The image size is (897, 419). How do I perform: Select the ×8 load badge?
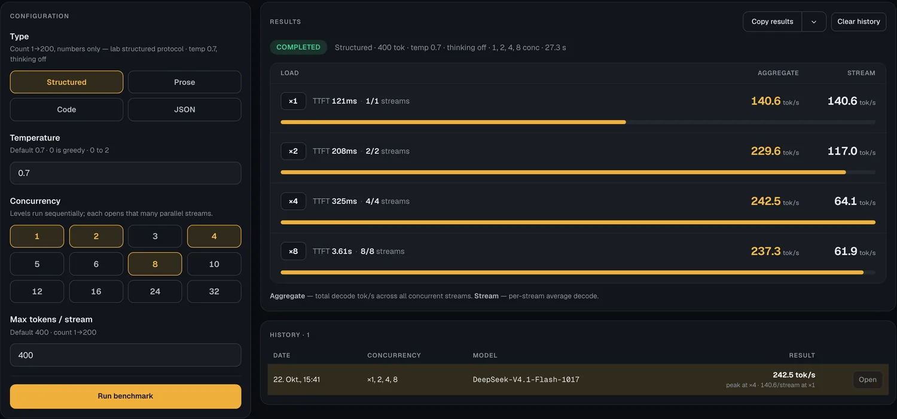click(x=293, y=251)
